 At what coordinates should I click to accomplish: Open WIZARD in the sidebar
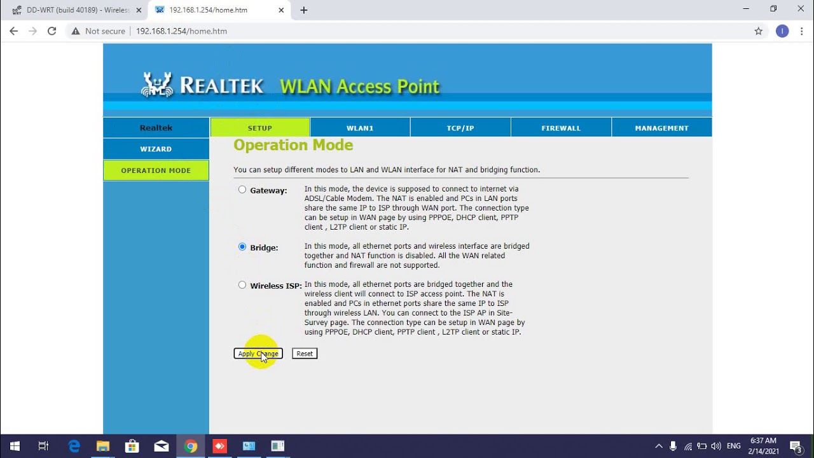(156, 149)
